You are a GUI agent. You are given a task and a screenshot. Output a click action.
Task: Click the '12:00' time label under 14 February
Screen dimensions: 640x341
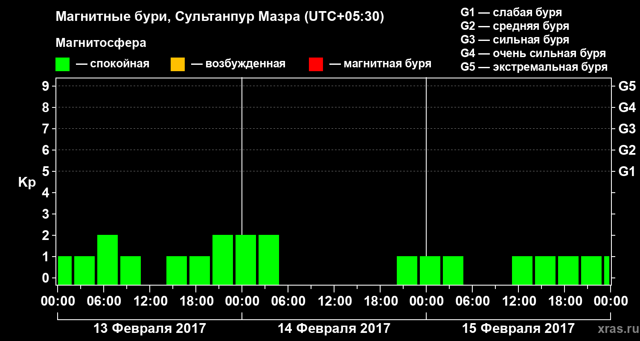pyautogui.click(x=334, y=301)
